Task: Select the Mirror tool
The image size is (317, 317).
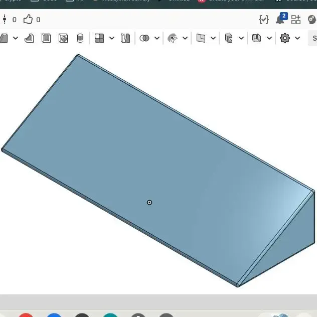Action: pos(125,38)
